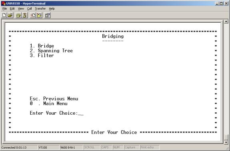Click the Disconnect toolbar icon
Screen dimensions: 230x151
25,15
